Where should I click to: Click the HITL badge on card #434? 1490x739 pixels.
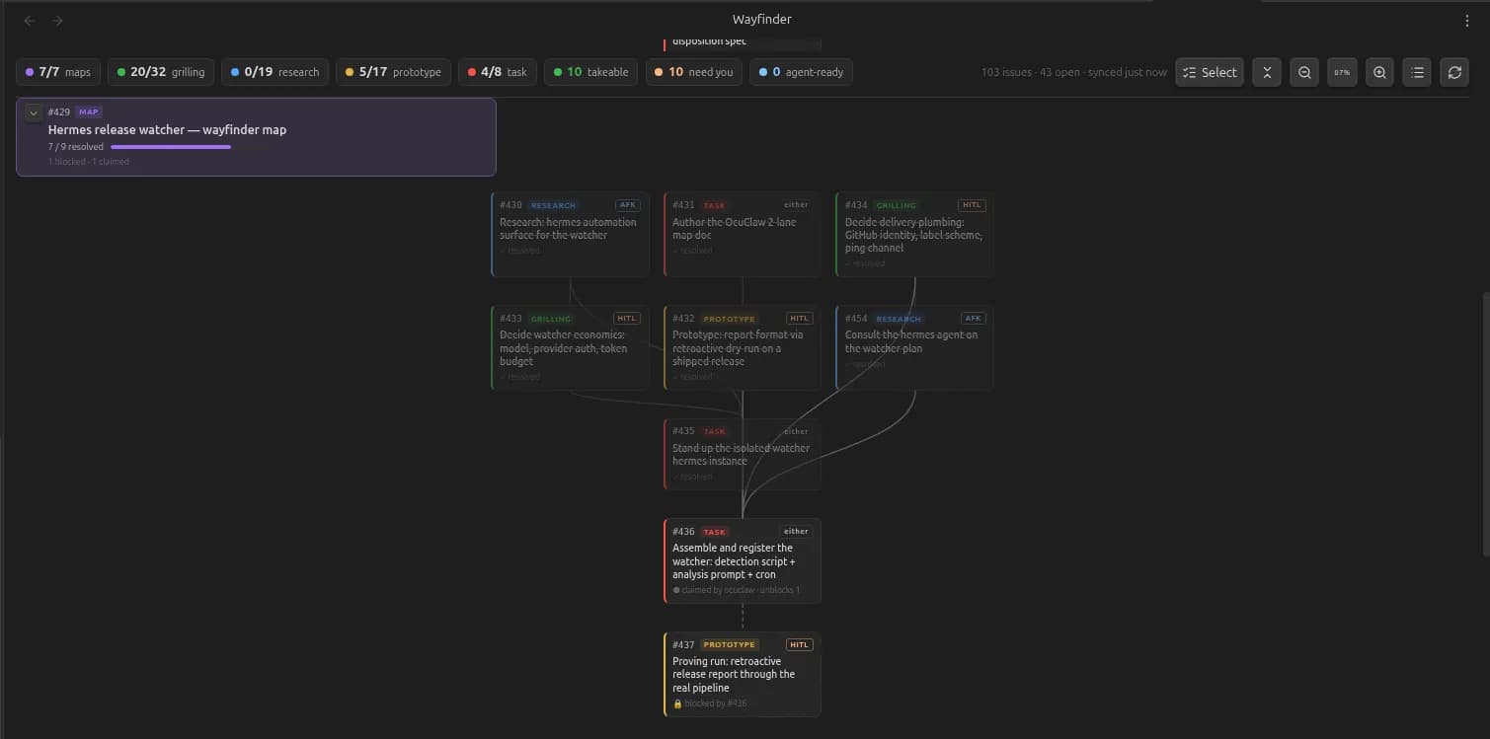coord(972,205)
